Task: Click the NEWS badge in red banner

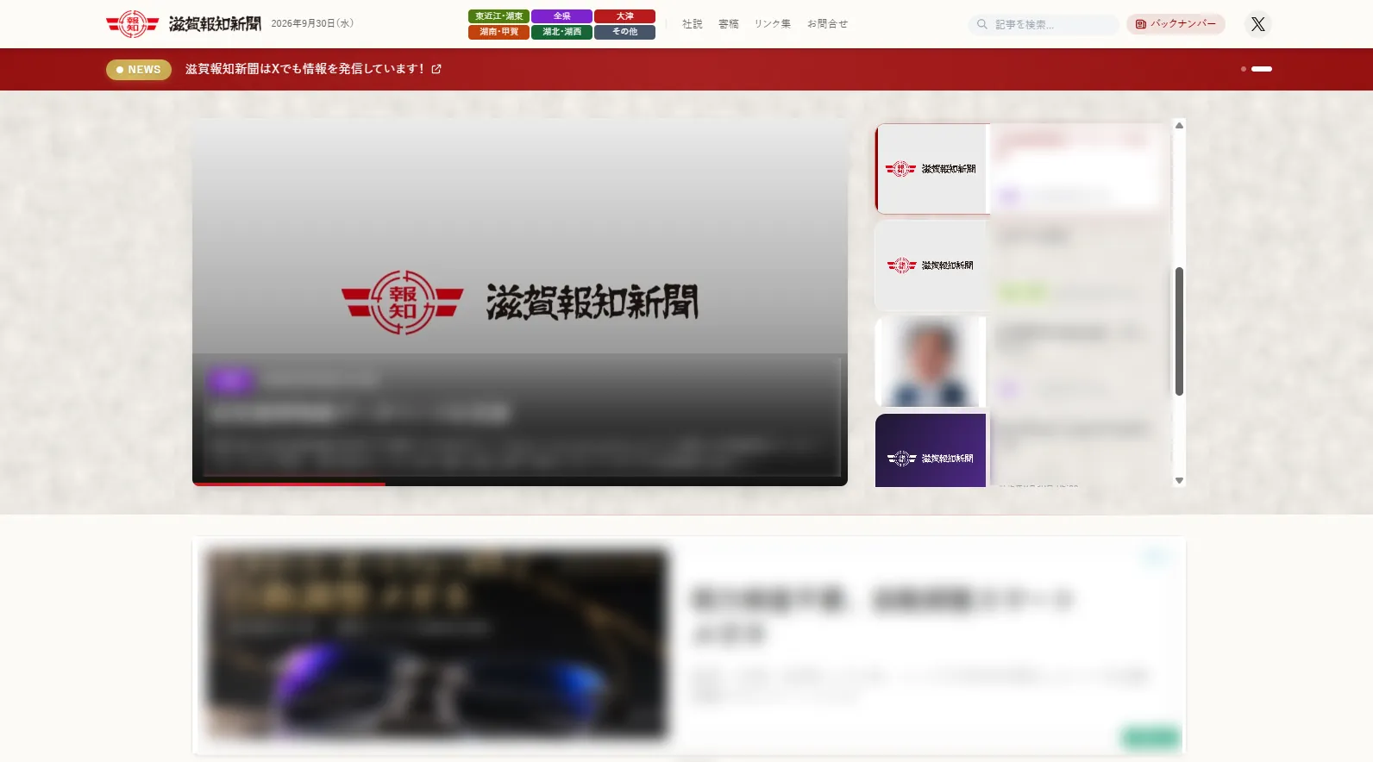Action: pos(139,69)
